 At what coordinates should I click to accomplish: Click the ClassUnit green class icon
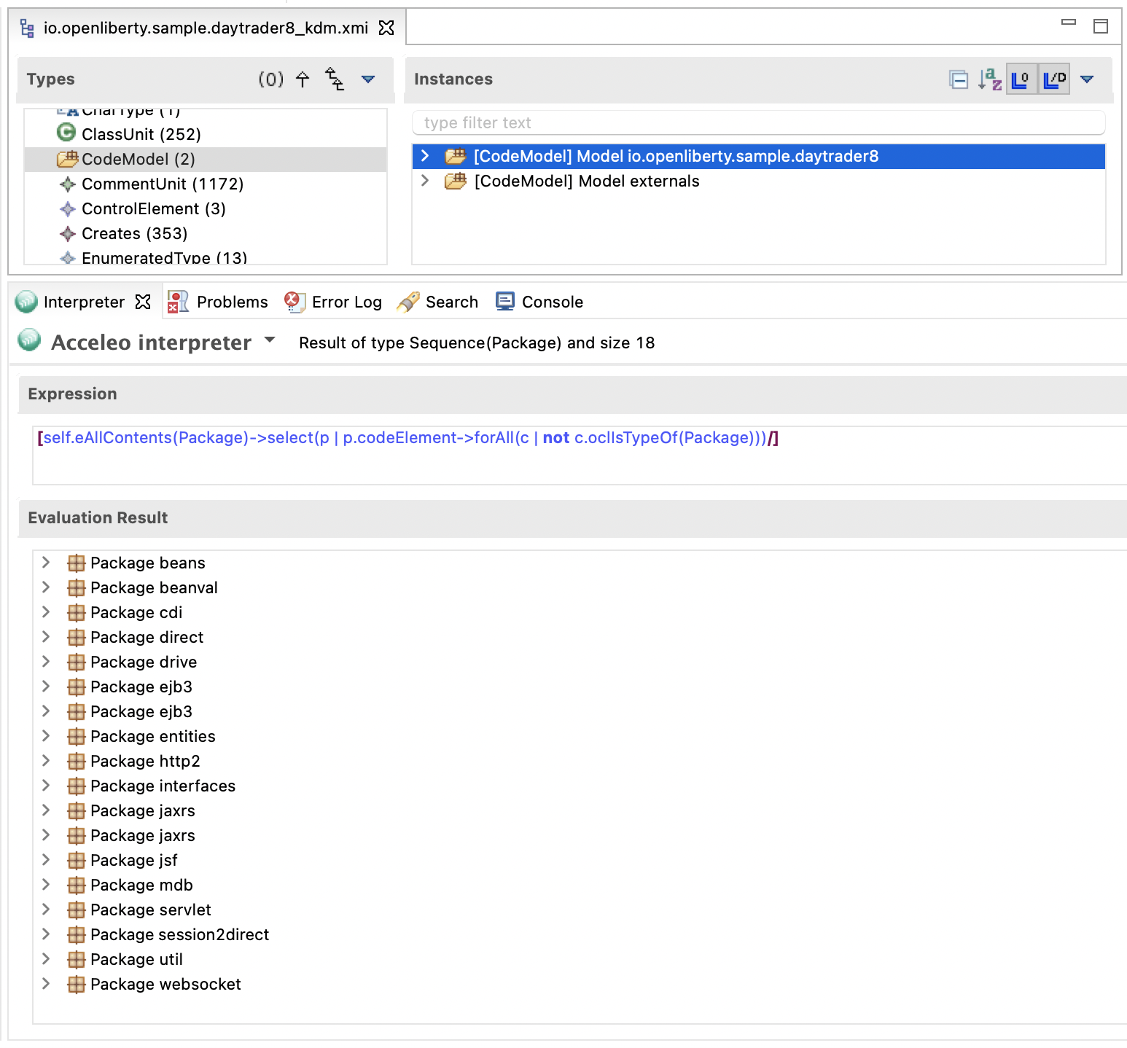click(66, 133)
